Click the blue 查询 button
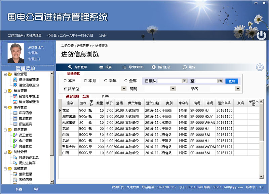The width and height of the screenshot is (269, 194). click(x=232, y=81)
